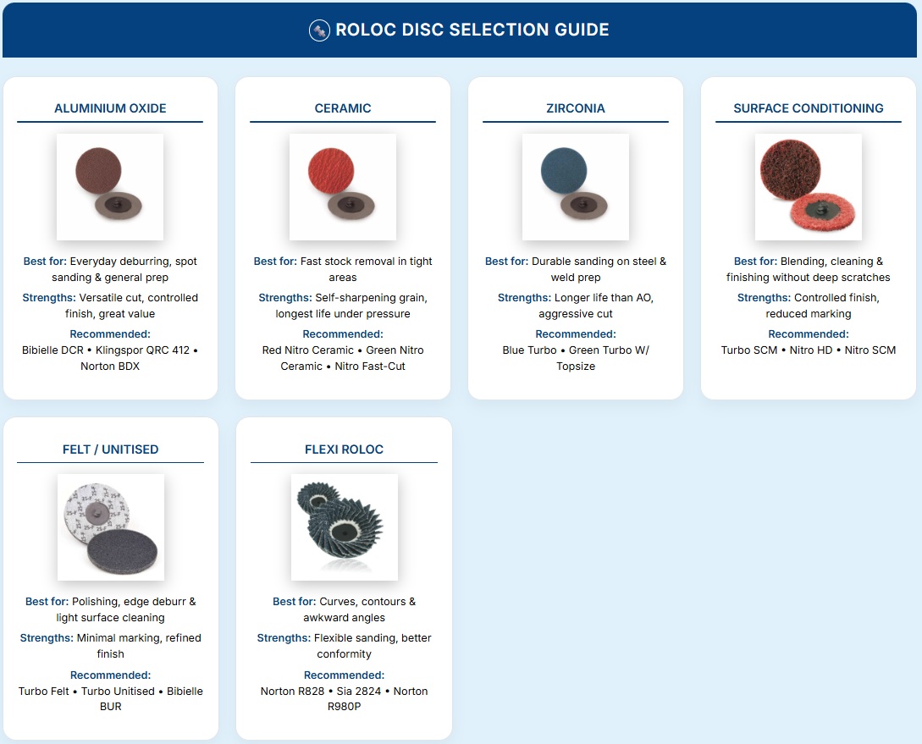Screen dimensions: 922x744
Task: Select the Flexi Roloc flap disc image
Action: (344, 526)
